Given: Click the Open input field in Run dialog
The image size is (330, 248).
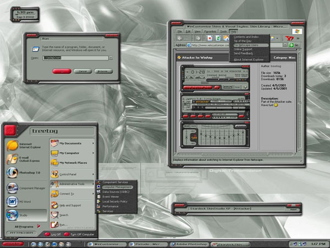Looking at the screenshot, I should coord(75,58).
